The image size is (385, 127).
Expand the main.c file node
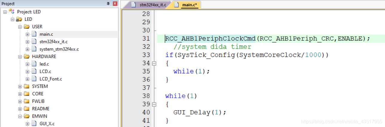27,34
